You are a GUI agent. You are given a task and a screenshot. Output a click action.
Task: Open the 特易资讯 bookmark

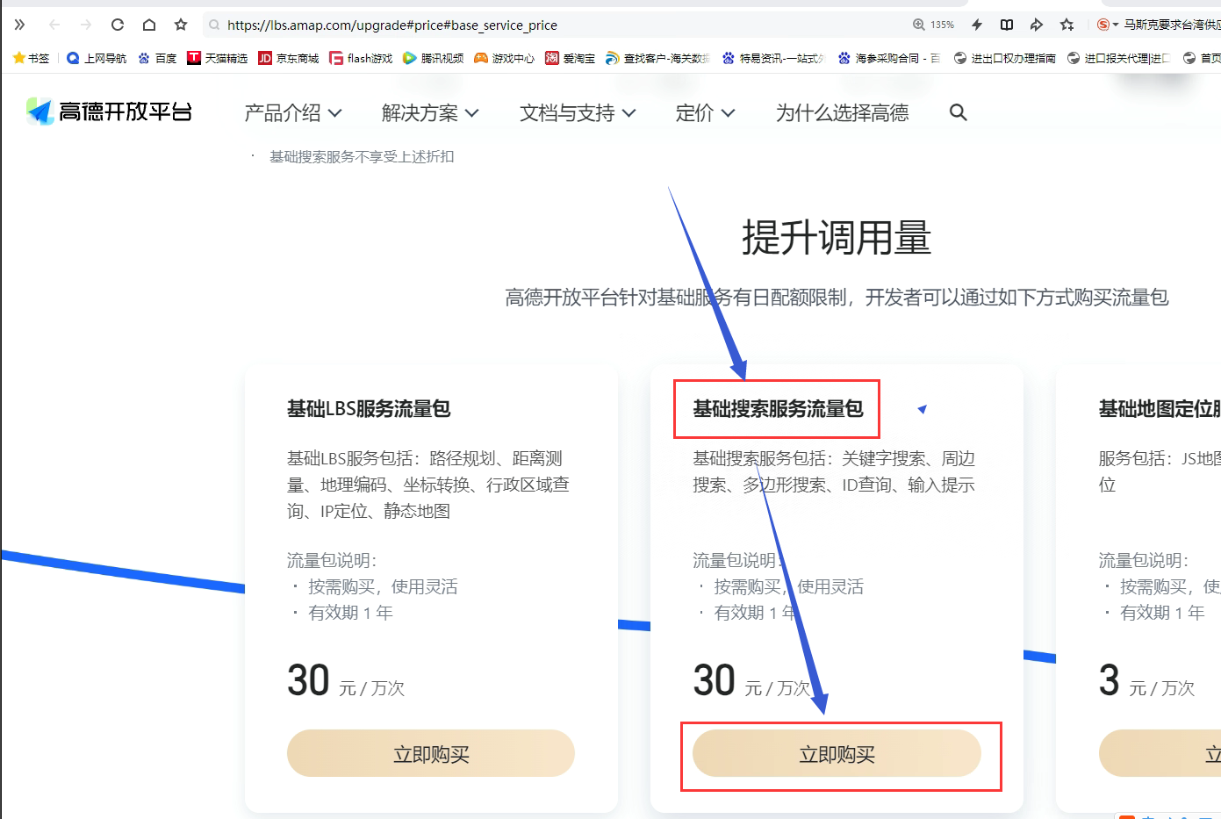pos(773,58)
